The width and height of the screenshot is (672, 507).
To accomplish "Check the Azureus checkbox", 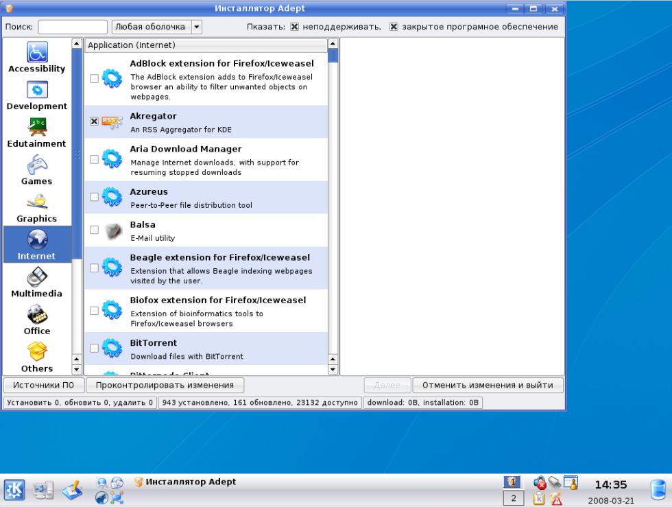I will (95, 197).
